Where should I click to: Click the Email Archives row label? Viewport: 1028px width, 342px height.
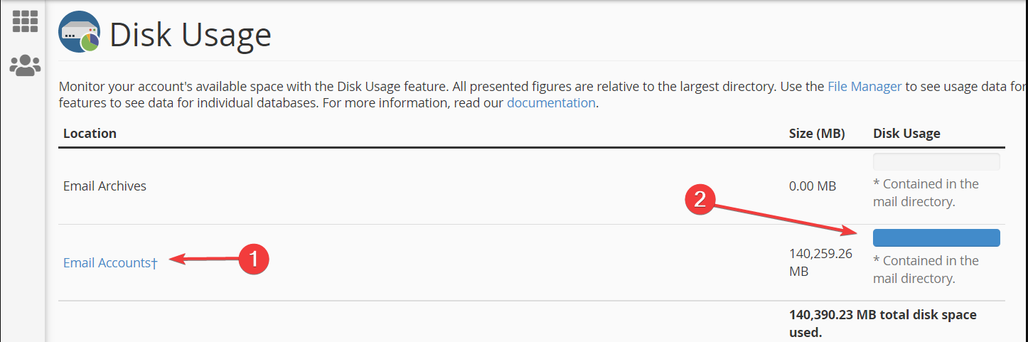pyautogui.click(x=105, y=186)
